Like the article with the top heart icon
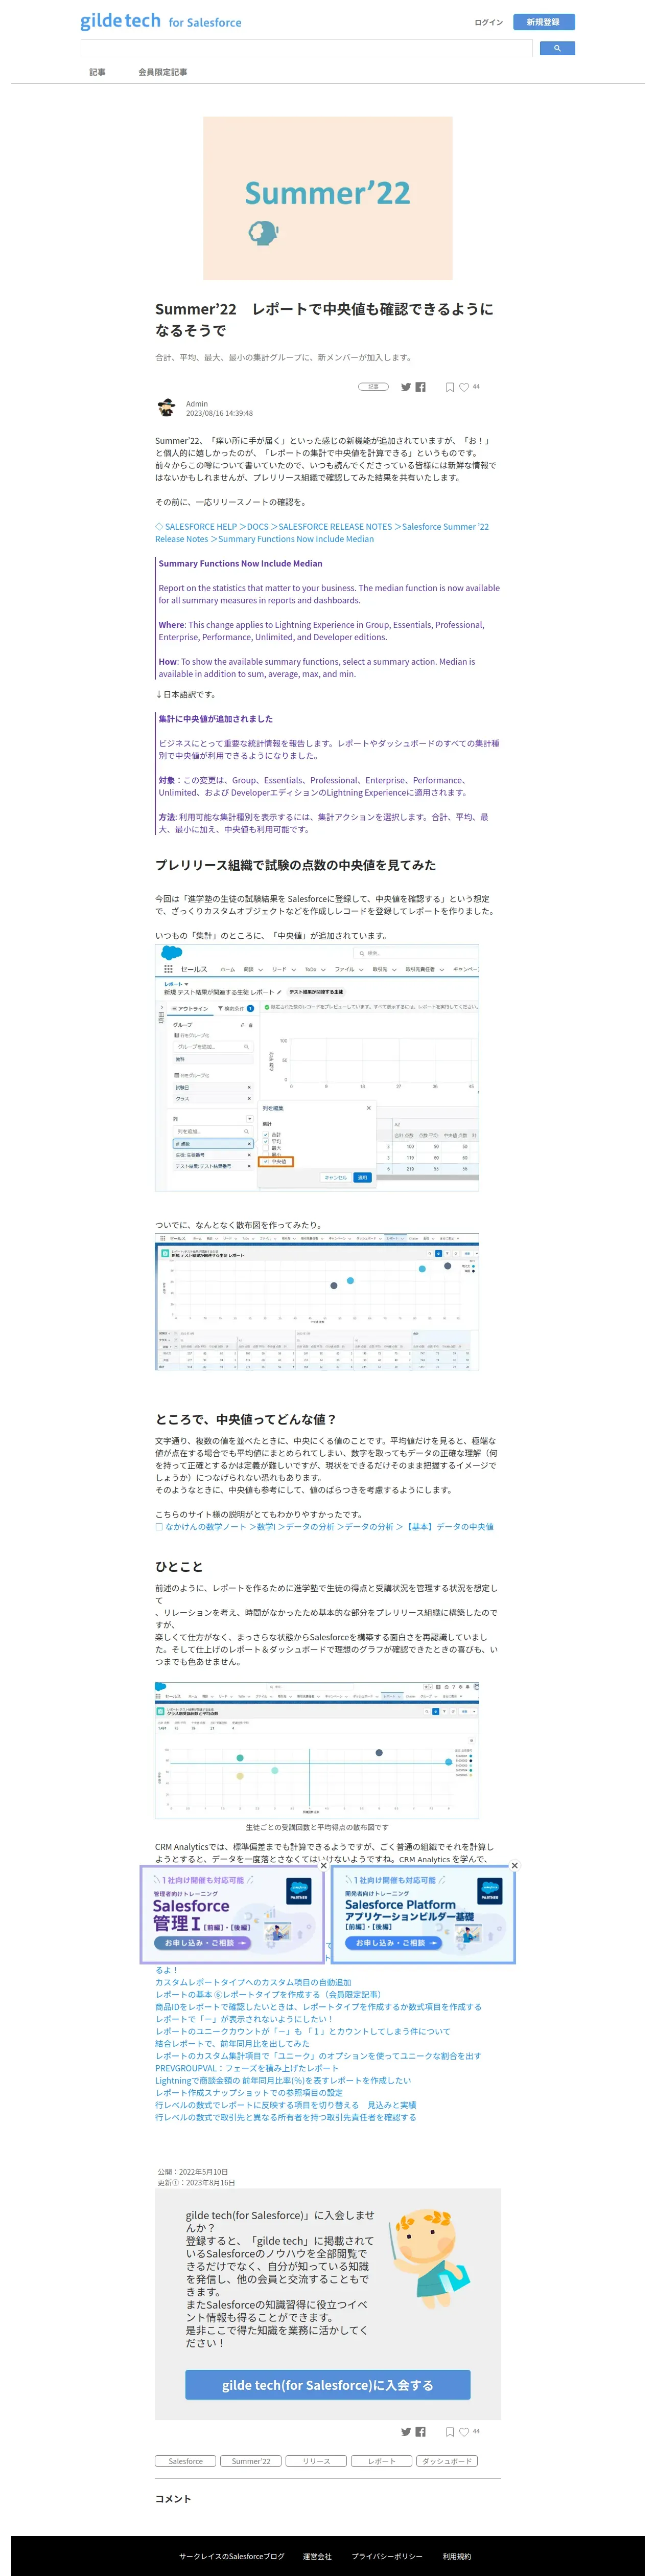 [x=463, y=387]
